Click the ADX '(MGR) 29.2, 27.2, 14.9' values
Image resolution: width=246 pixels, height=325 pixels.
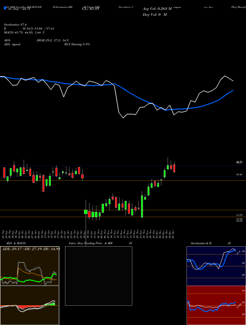[52, 40]
